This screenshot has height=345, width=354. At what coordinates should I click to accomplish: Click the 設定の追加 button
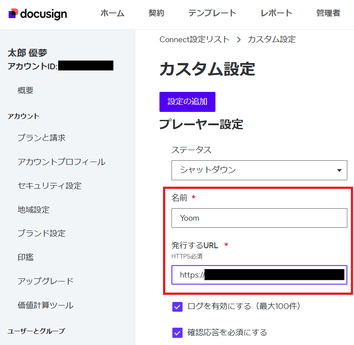pyautogui.click(x=187, y=102)
